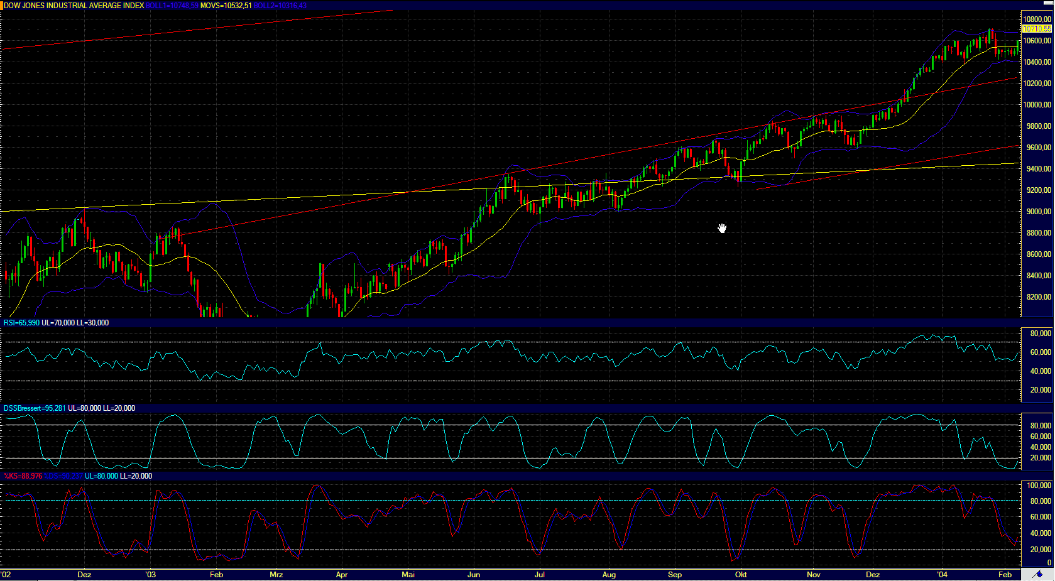Screen dimensions: 1055x581
Task: Click the %KS=88,976 stochastic label
Action: [x=23, y=476]
